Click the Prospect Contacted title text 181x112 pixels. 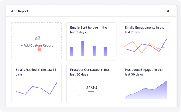click(x=89, y=72)
